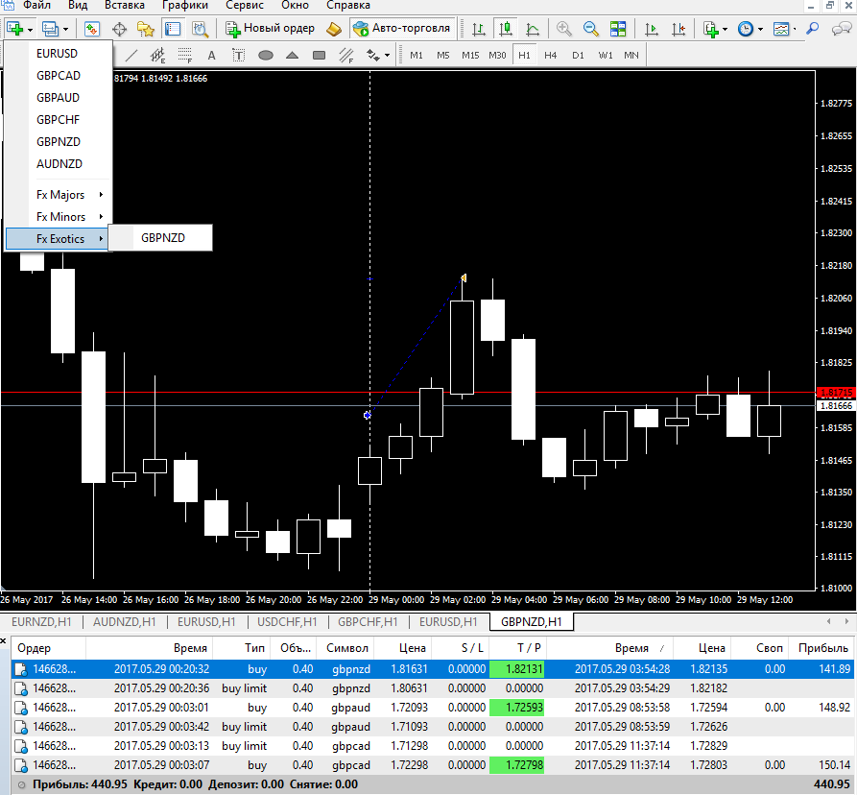The image size is (857, 795).
Task: Set timeframe to M15
Action: click(x=470, y=56)
